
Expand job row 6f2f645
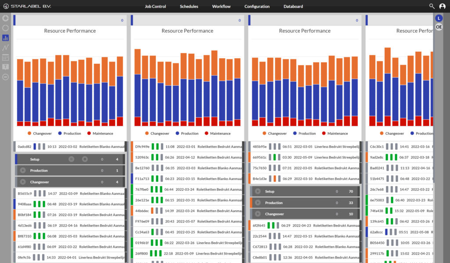(305, 226)
